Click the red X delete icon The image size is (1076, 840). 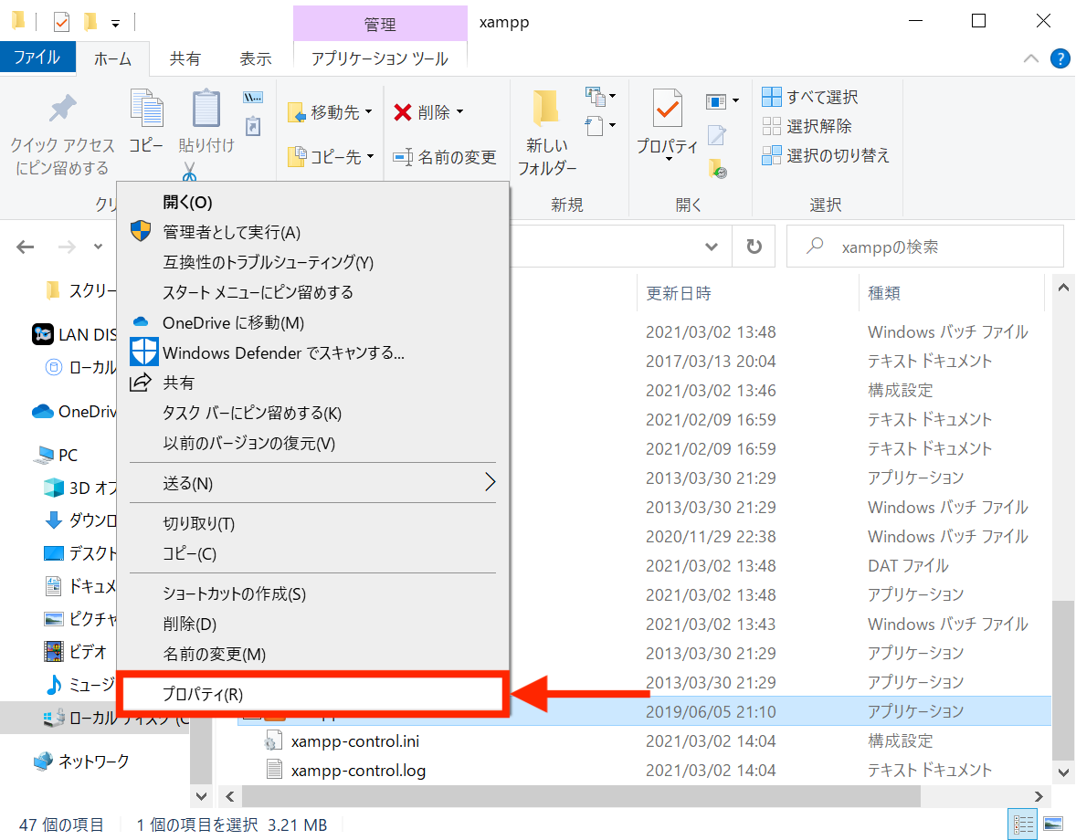point(403,111)
